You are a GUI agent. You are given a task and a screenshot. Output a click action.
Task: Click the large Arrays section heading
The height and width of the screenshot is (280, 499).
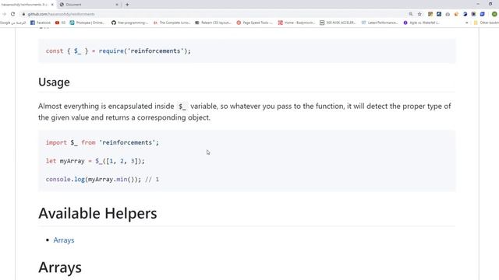(x=60, y=268)
